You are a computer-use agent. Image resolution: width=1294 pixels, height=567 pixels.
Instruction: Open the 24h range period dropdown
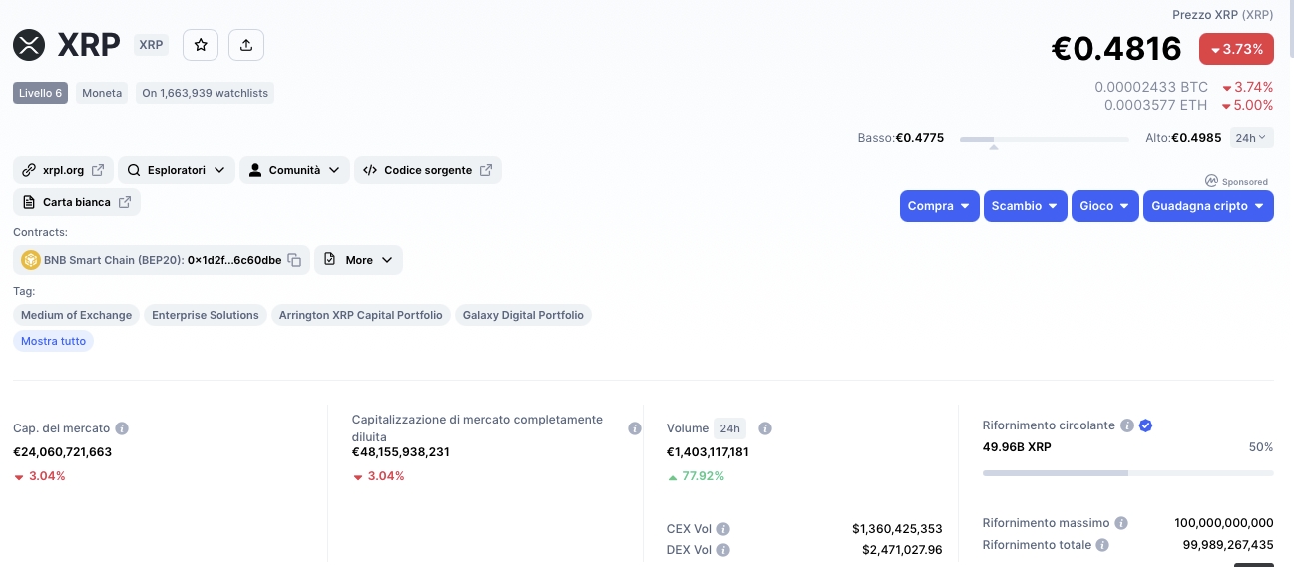pos(1251,138)
